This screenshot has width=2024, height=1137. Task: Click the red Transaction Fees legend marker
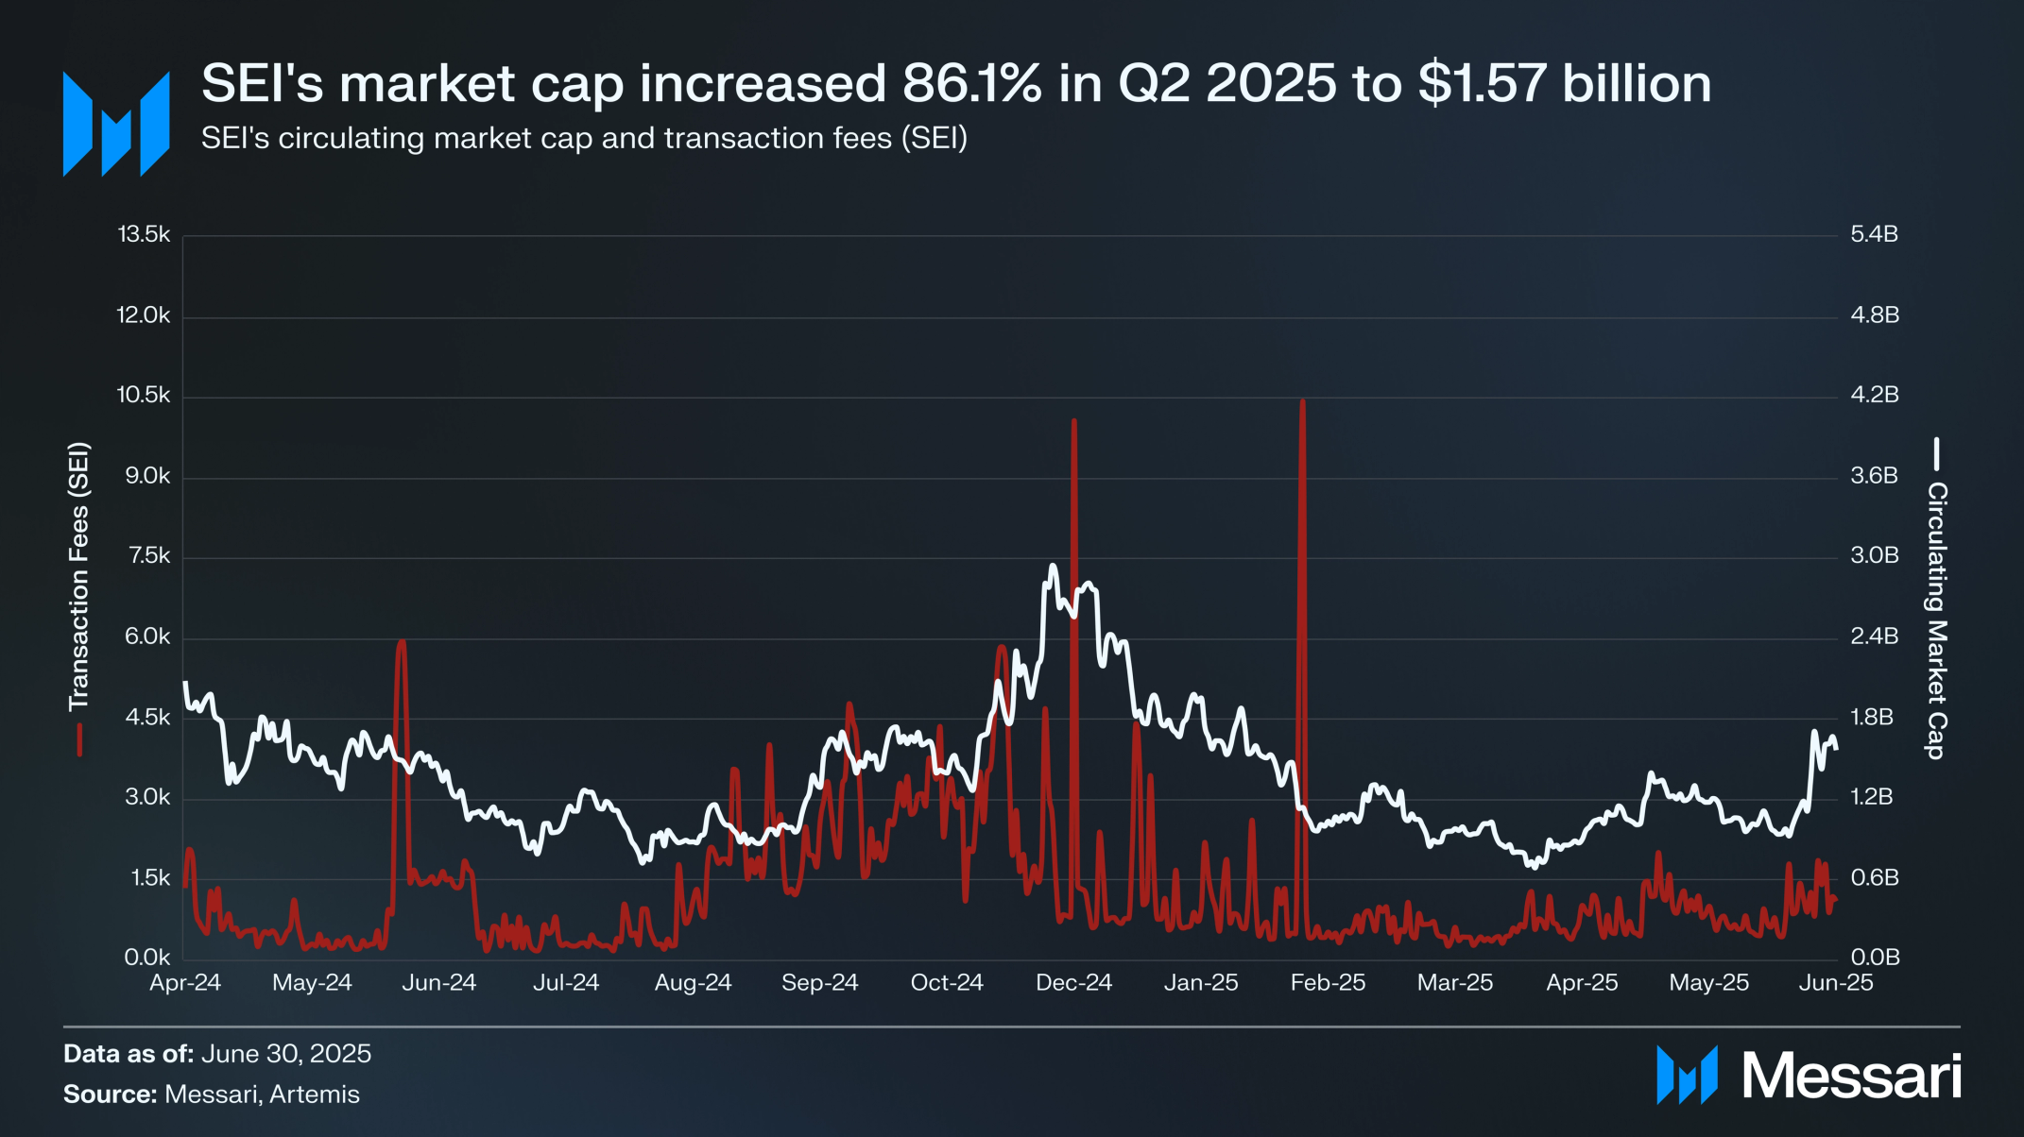[x=79, y=739]
